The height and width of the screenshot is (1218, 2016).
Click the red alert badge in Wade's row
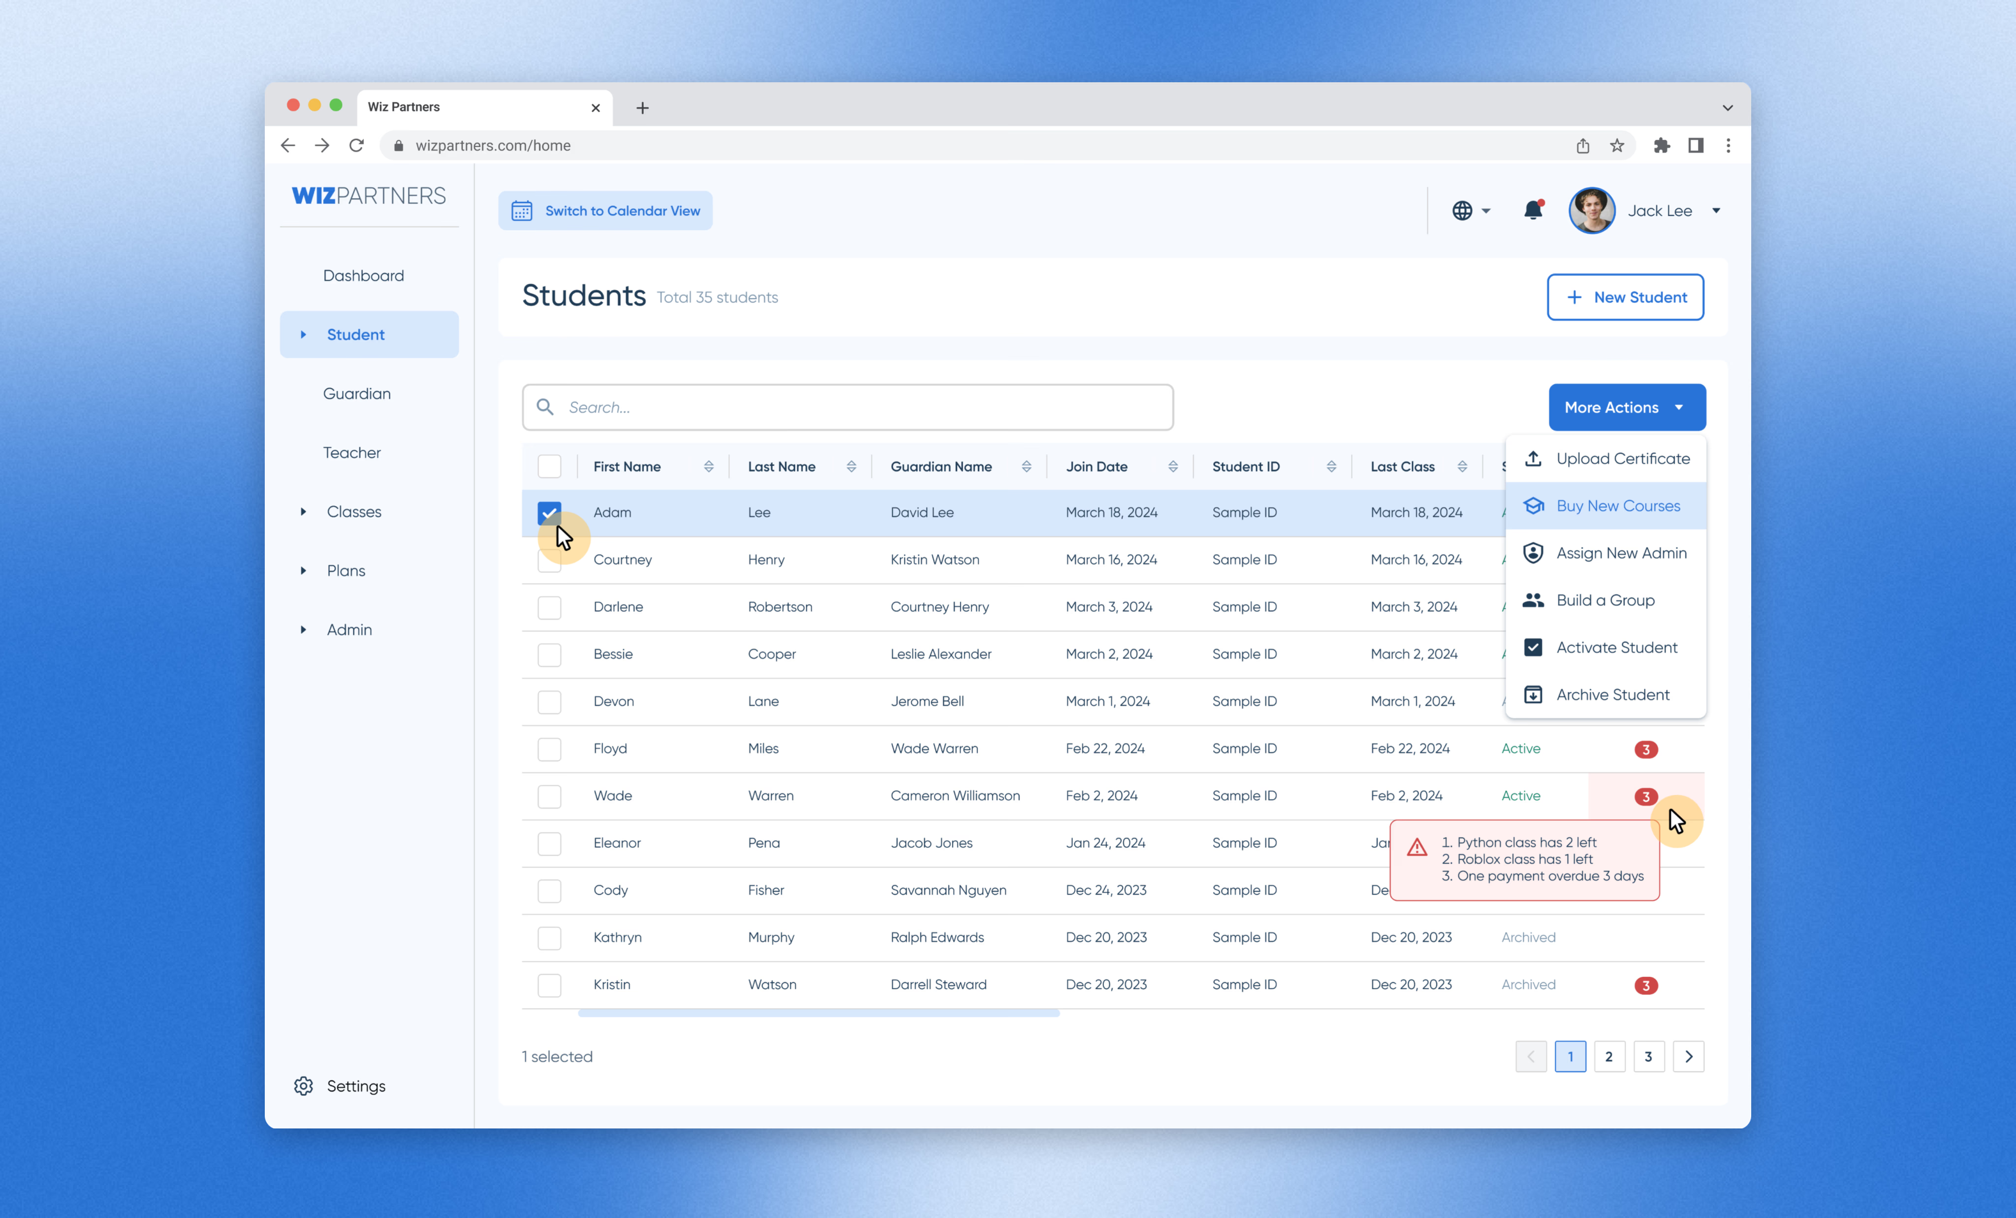pos(1645,796)
